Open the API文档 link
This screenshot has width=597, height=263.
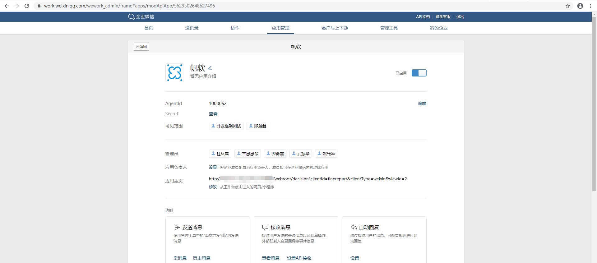pyautogui.click(x=423, y=17)
